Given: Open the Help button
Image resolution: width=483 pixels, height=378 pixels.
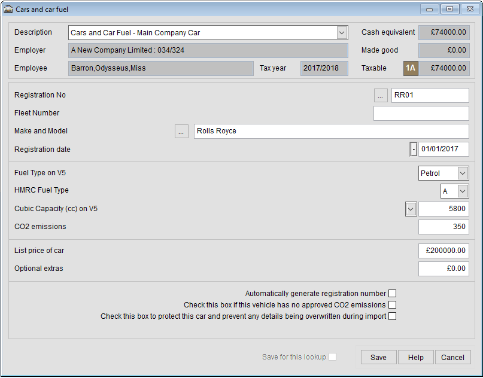Looking at the screenshot, I should [415, 356].
